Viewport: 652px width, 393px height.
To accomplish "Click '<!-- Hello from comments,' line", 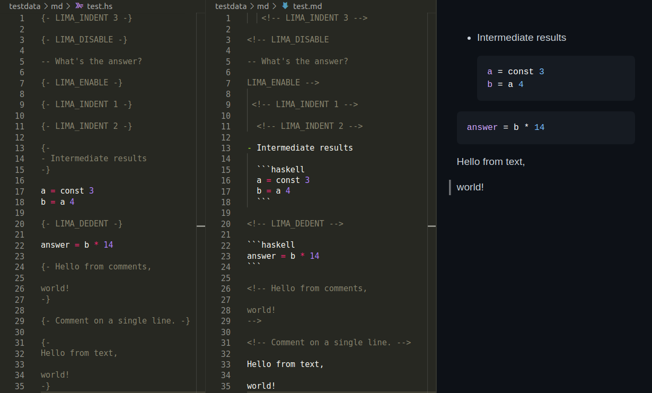I will click(x=307, y=289).
